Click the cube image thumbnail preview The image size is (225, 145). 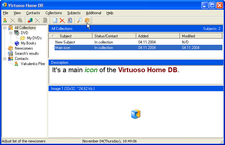coord(135,114)
